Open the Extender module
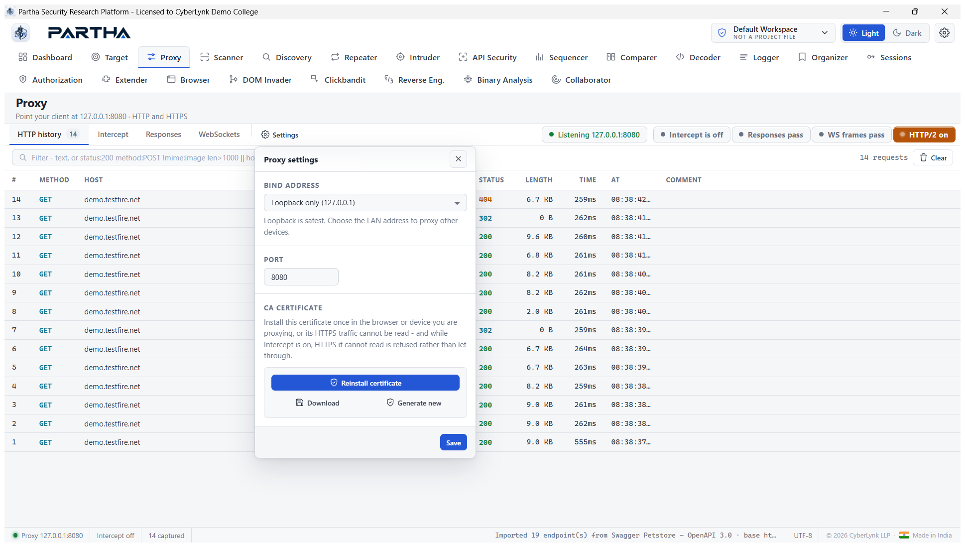This screenshot has width=965, height=547. 125,80
